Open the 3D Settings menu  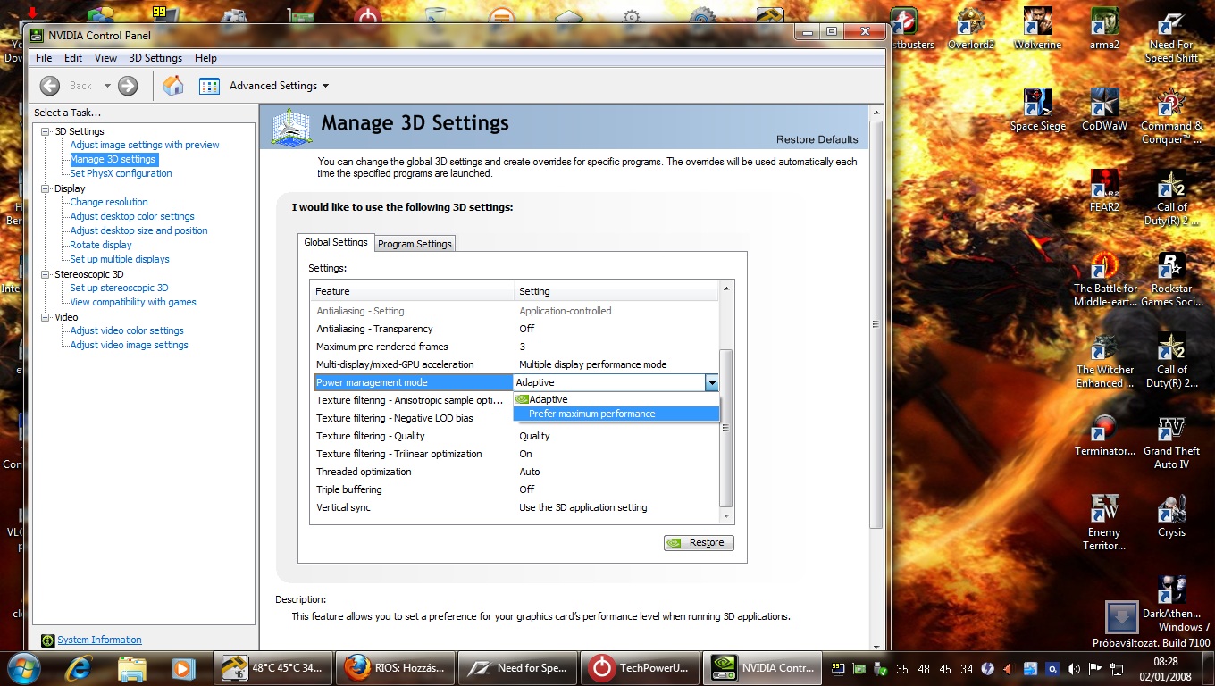tap(155, 58)
